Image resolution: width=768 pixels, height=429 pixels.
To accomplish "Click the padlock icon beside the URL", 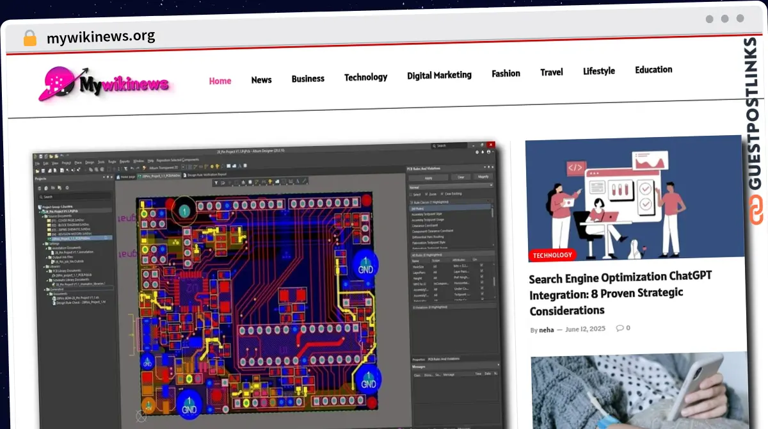I will click(30, 38).
